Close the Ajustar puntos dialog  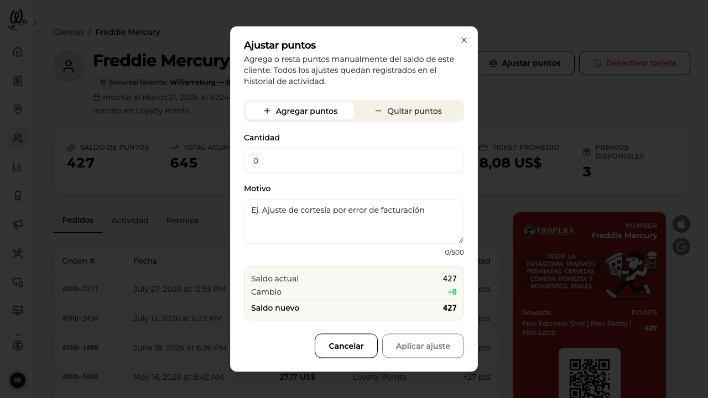coord(464,40)
